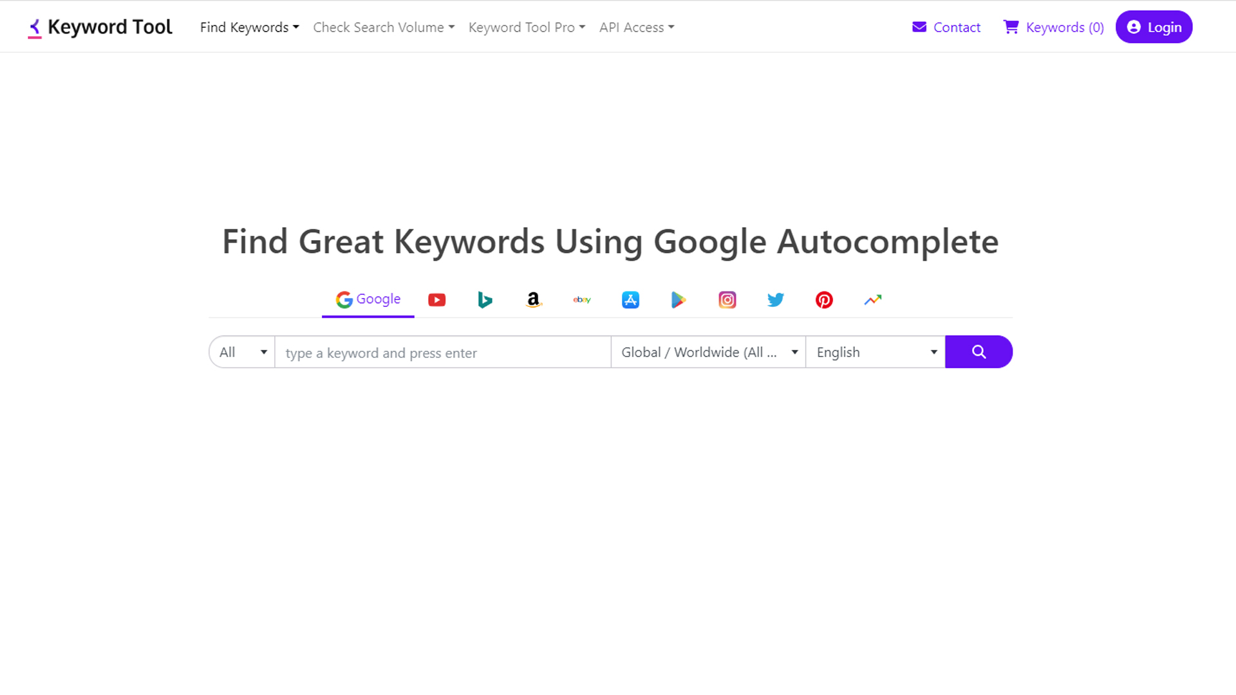Viewport: 1236px width, 695px height.
Task: Switch to the Google tab
Action: [x=368, y=299]
